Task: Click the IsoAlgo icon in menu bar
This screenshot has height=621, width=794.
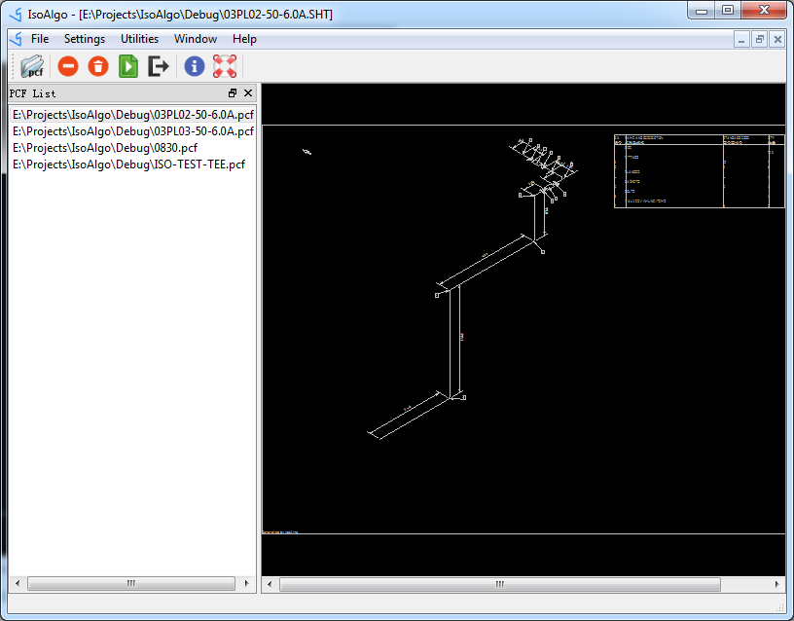Action: 17,39
